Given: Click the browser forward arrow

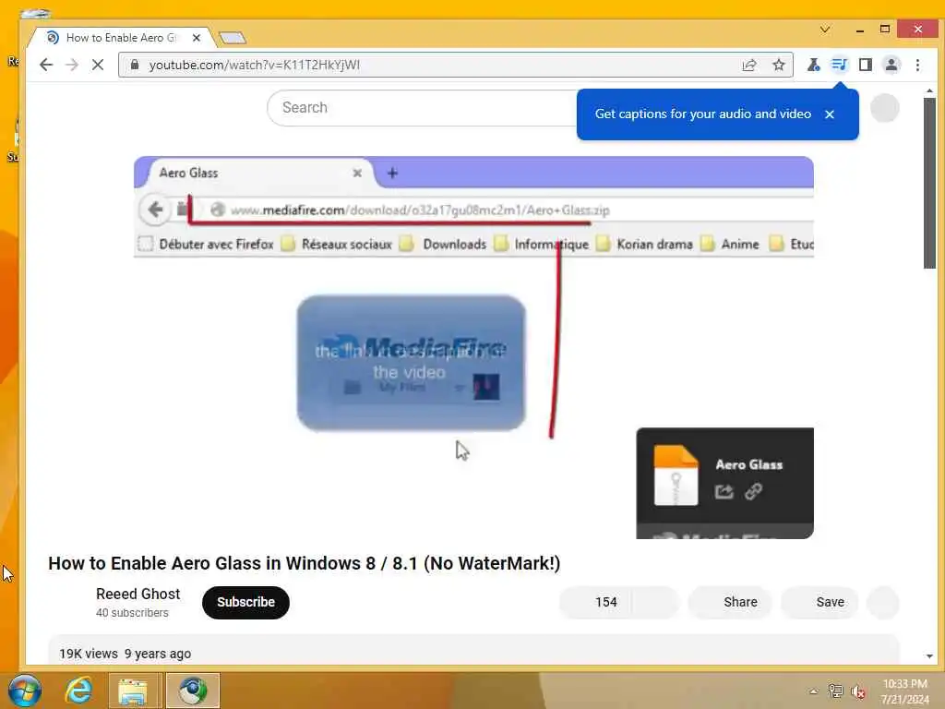Looking at the screenshot, I should (72, 65).
